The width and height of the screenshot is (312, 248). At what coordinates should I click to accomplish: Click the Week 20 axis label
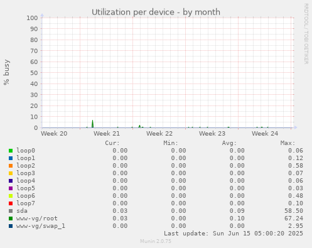click(x=54, y=134)
